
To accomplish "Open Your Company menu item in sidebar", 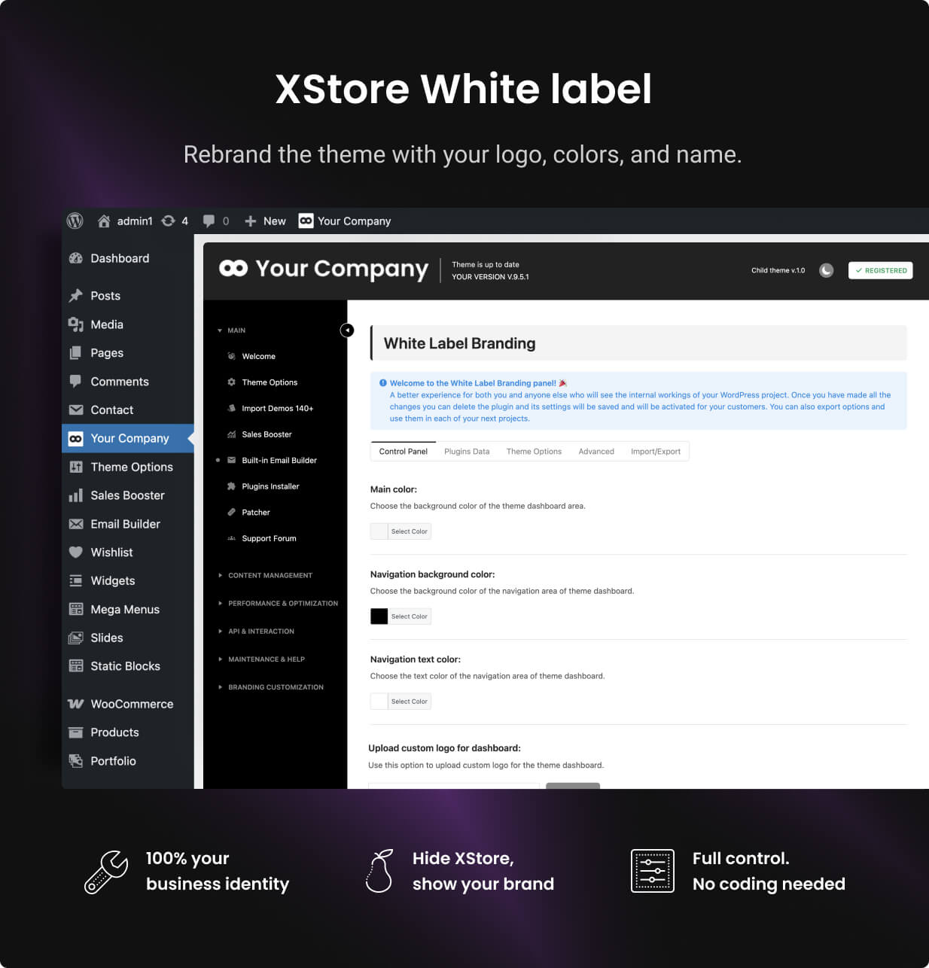I will [128, 438].
